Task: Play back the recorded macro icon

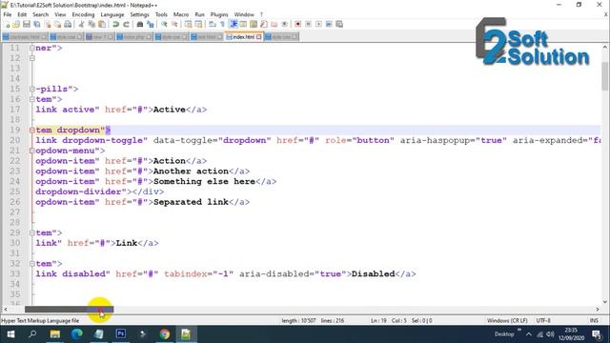Action: pos(318,24)
